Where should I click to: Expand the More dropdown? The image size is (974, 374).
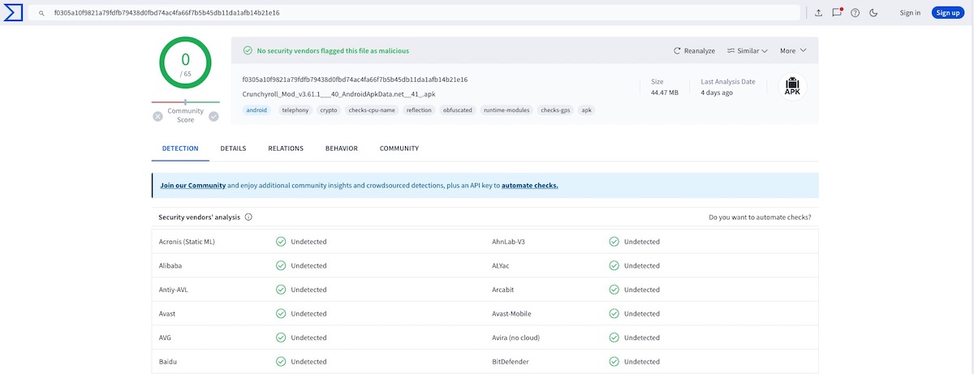tap(793, 50)
